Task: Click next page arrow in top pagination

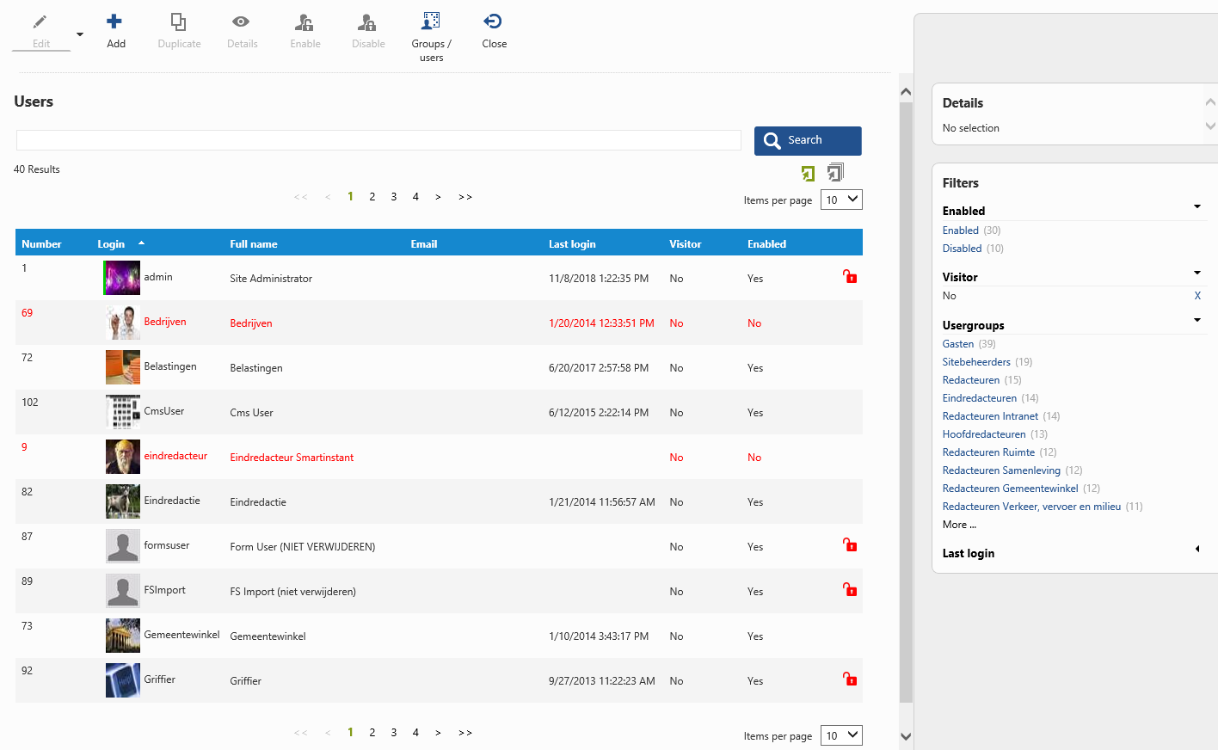Action: point(438,197)
